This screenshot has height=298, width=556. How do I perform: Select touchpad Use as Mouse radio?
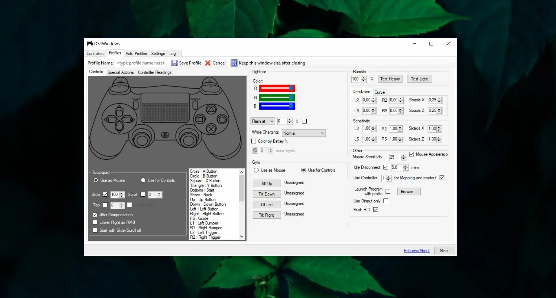pyautogui.click(x=96, y=180)
